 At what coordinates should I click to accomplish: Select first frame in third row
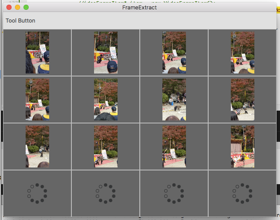tap(37, 147)
